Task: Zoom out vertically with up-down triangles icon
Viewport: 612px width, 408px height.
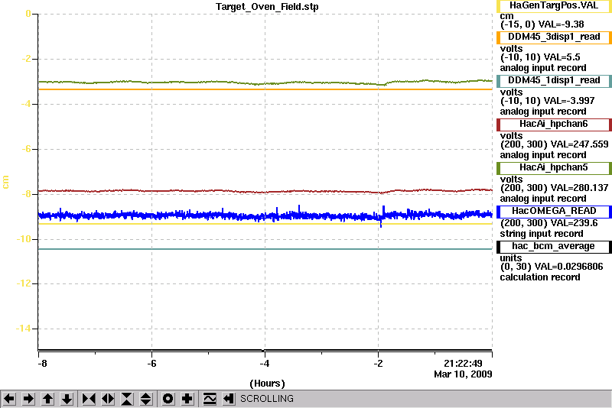Action: click(146, 399)
